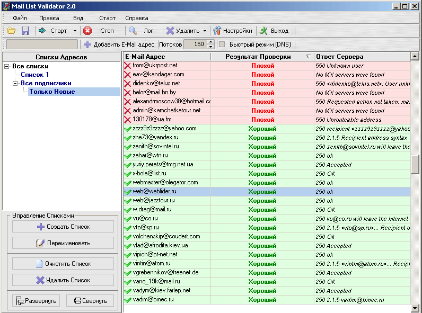
Task: Click green check icon for zhe73@yandex.ru
Action: click(x=128, y=138)
